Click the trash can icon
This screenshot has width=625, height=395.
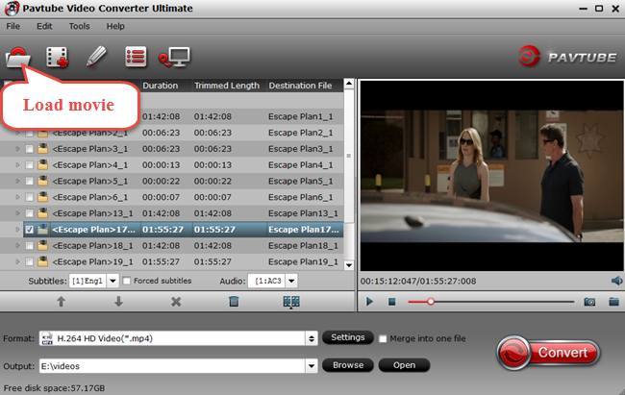pyautogui.click(x=234, y=302)
